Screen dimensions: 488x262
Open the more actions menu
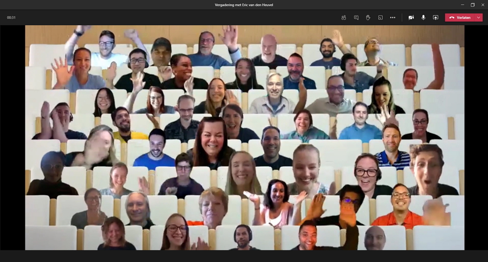click(x=393, y=17)
